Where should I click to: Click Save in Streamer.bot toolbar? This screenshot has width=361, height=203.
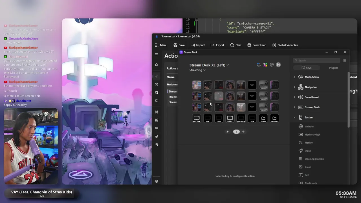pos(179,45)
